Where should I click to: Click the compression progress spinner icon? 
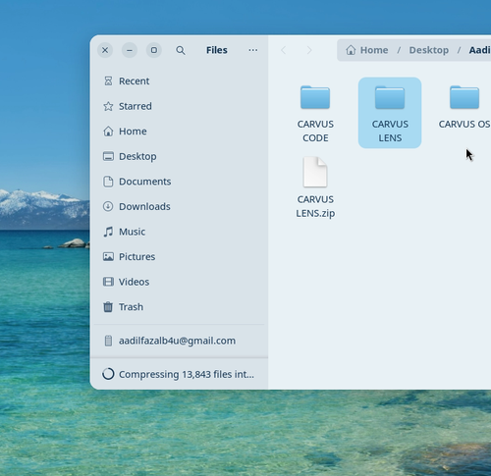(x=108, y=374)
